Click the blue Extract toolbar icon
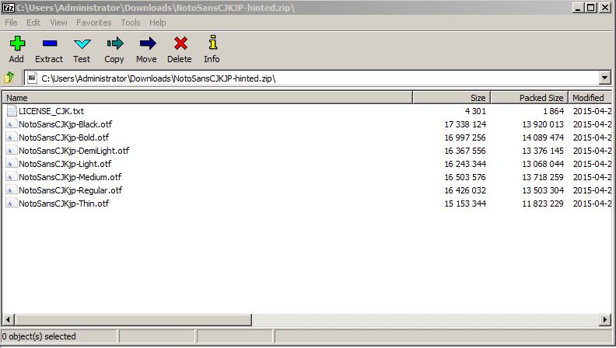616x348 pixels. coord(50,43)
